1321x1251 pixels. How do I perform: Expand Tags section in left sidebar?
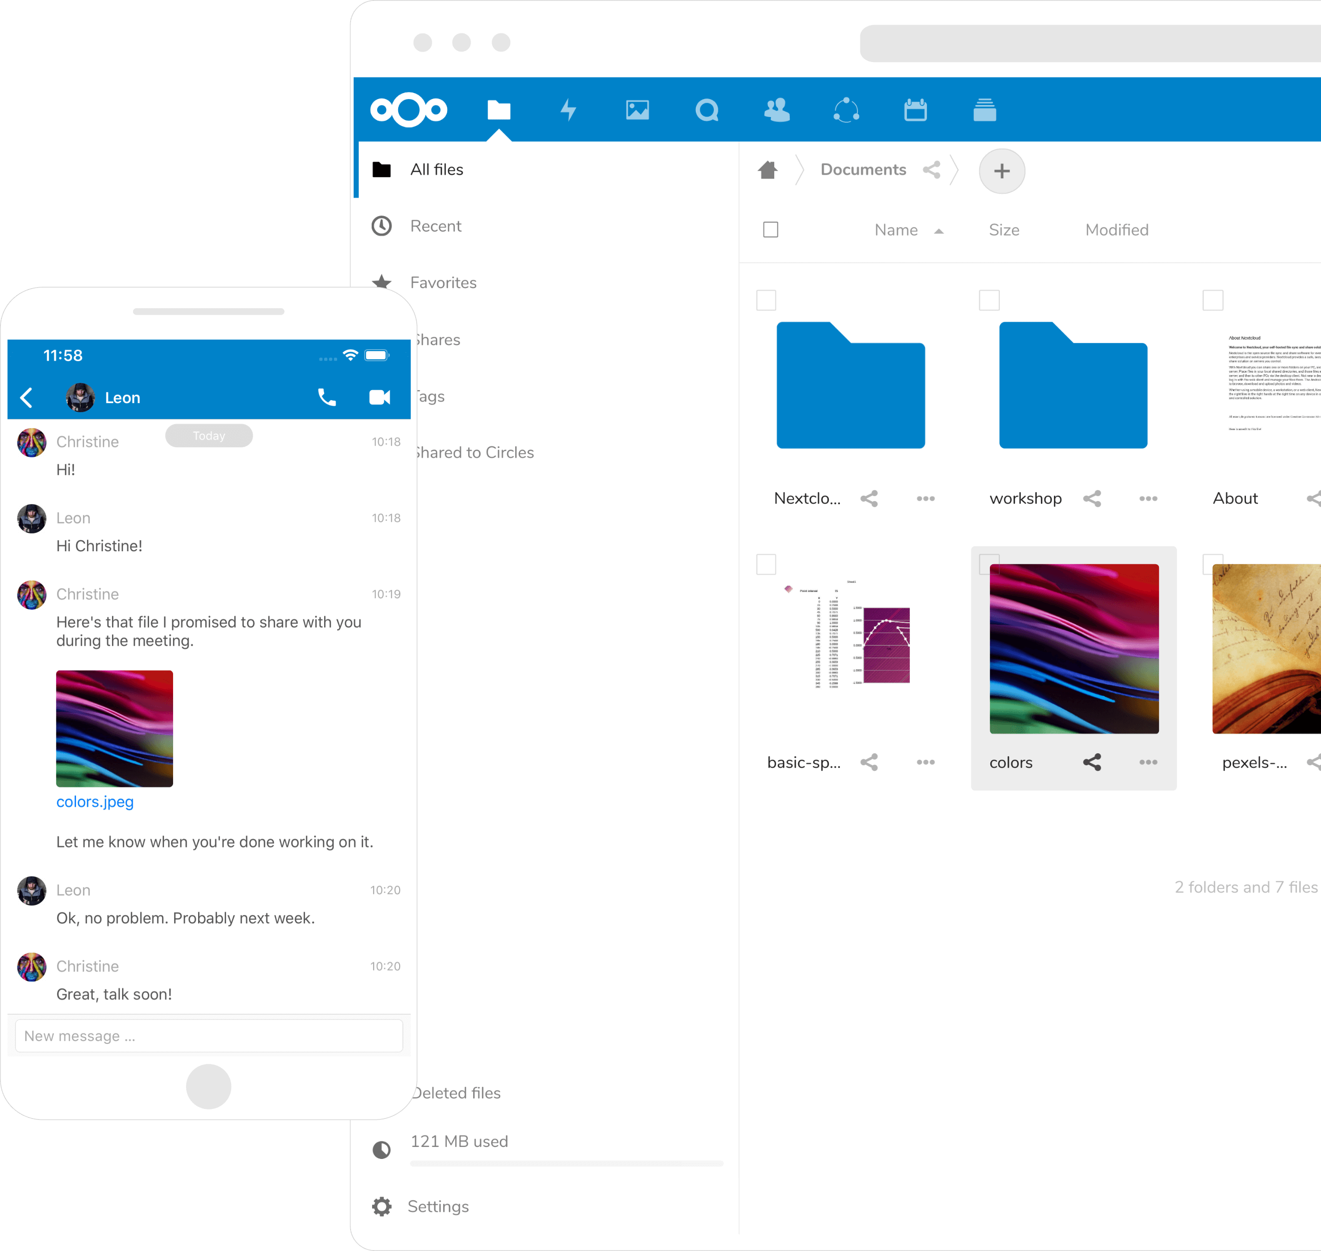tap(429, 395)
